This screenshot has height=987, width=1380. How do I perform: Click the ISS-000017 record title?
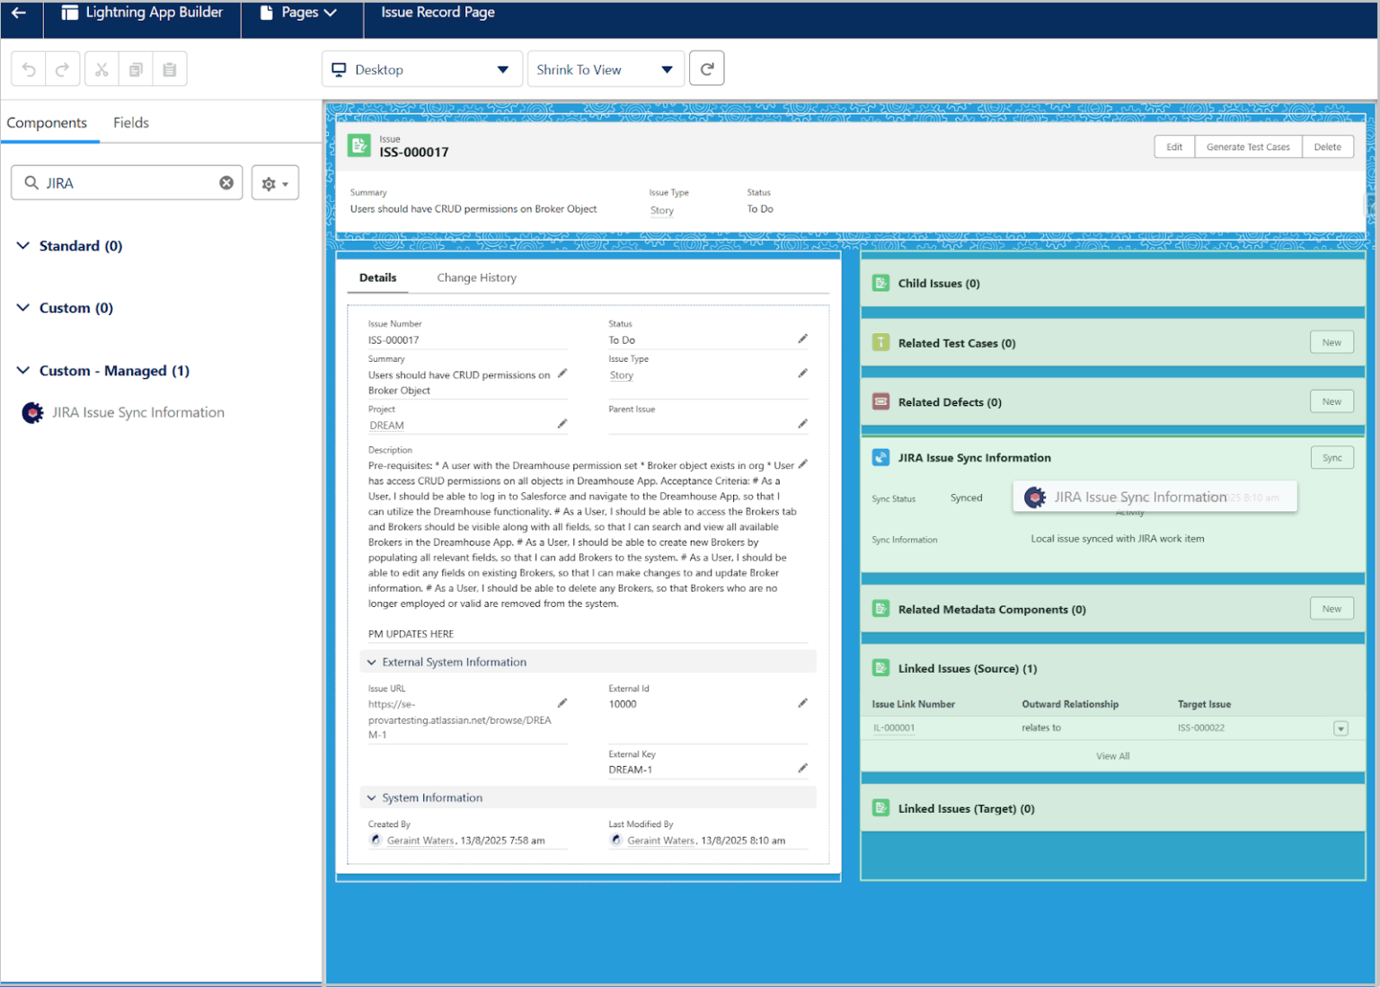(x=413, y=153)
